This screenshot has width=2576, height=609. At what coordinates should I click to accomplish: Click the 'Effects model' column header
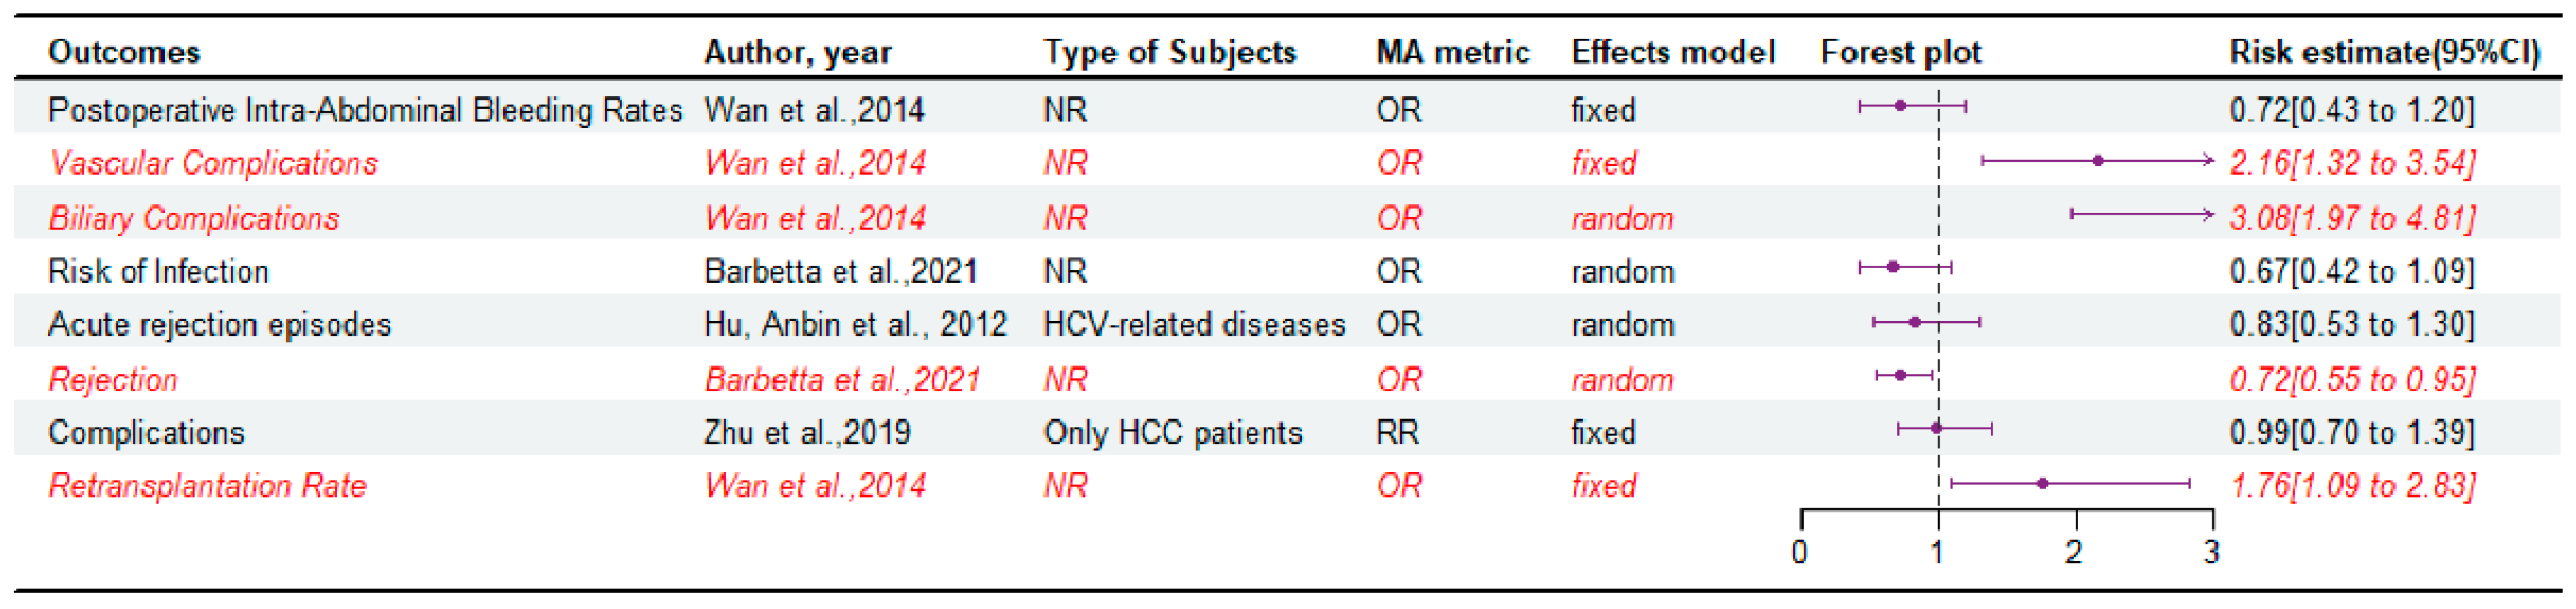pos(1673,52)
